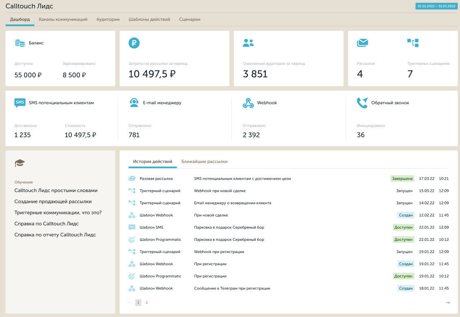This screenshot has width=460, height=317.
Task: Click the mailings envelope icon
Action: (362, 43)
